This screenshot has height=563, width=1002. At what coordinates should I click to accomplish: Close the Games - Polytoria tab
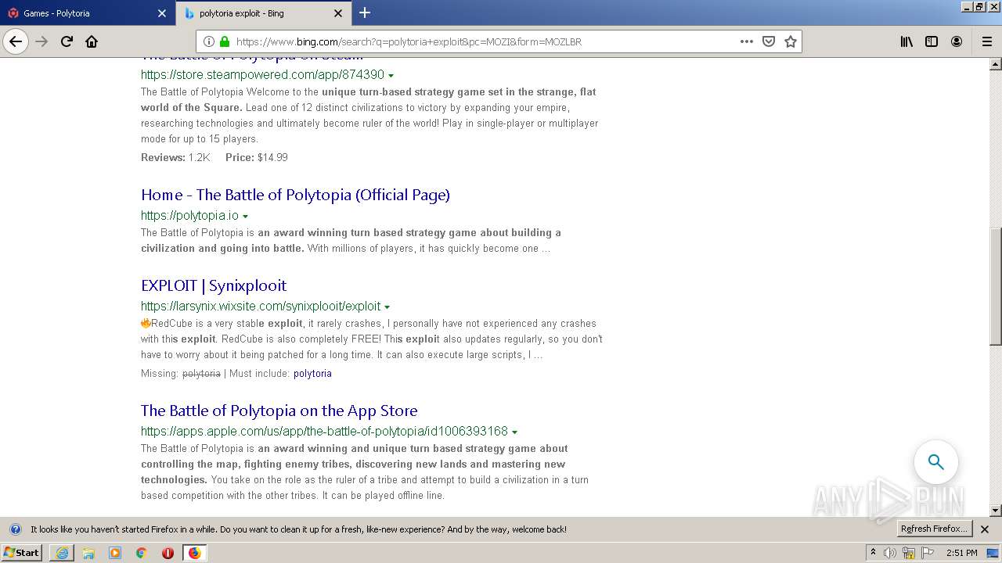pyautogui.click(x=162, y=13)
